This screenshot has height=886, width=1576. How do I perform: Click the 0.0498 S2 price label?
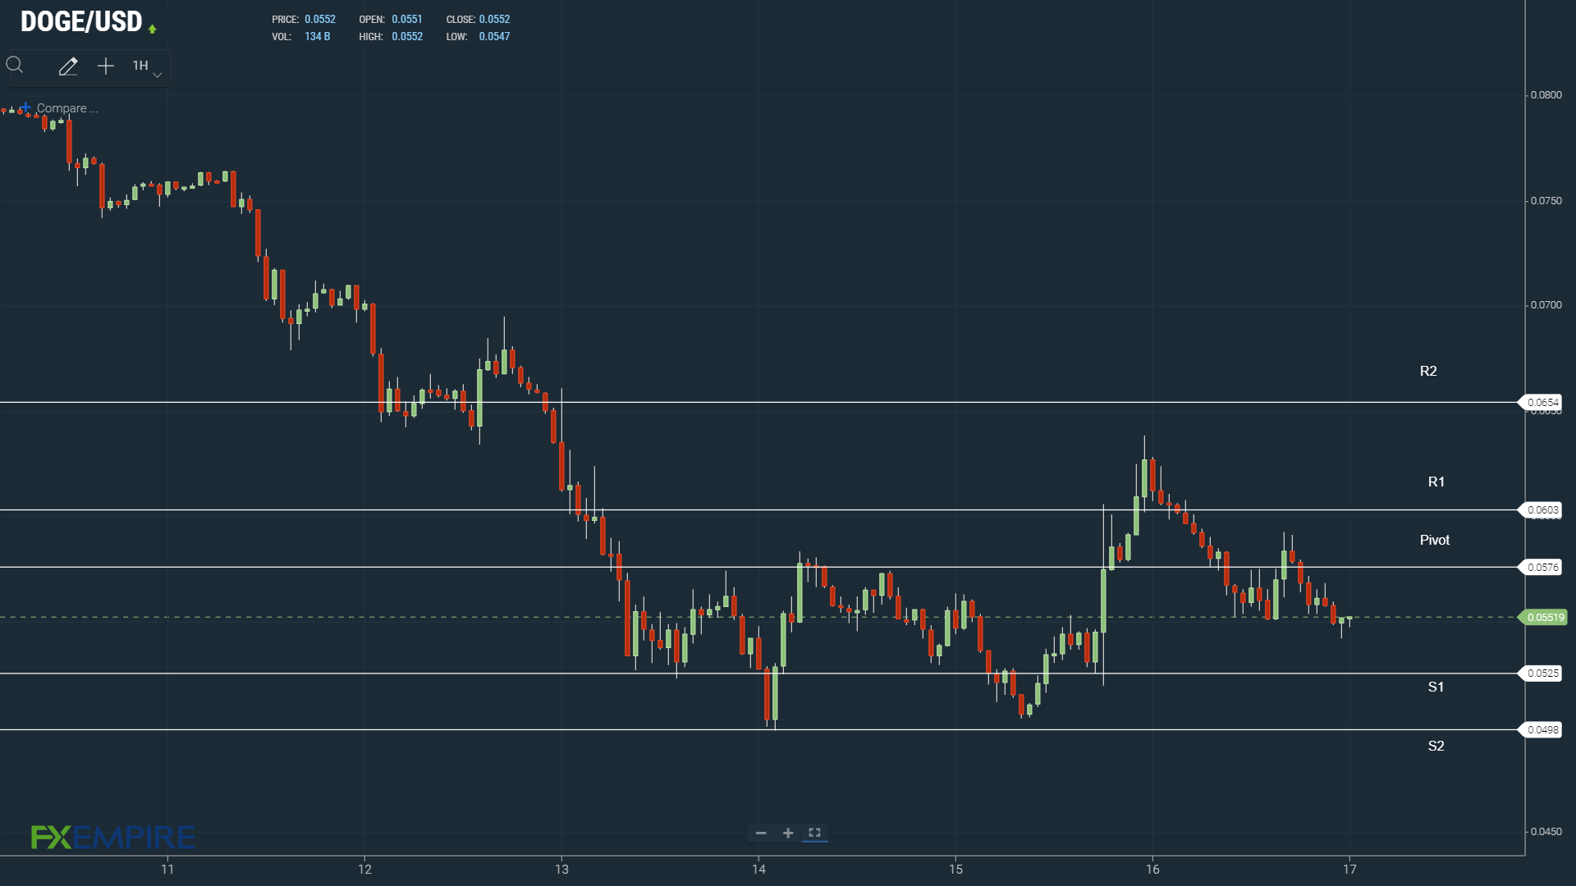[1542, 729]
